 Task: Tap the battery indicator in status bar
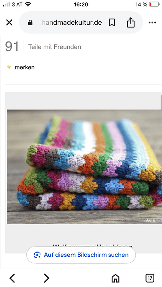tap(154, 4)
